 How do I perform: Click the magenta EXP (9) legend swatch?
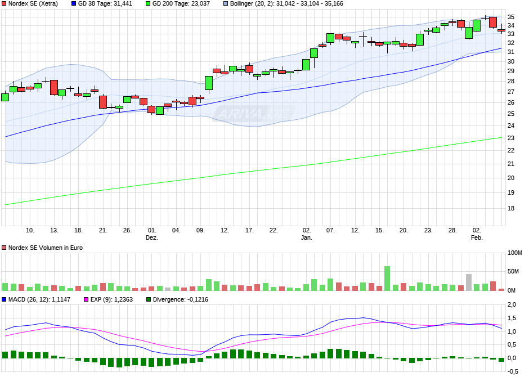click(86, 299)
